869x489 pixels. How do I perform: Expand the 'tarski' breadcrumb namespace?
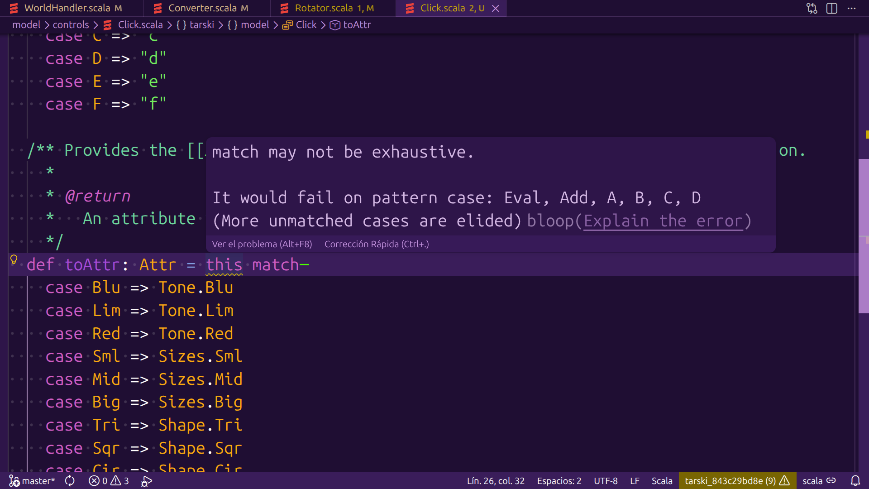201,25
